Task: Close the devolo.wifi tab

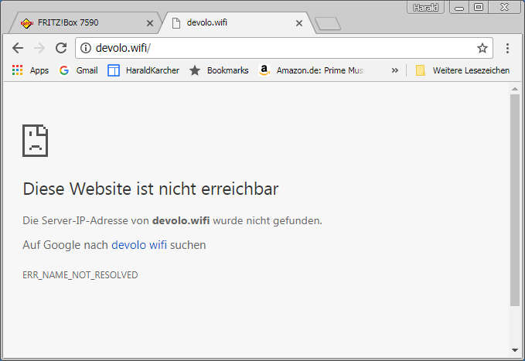Action: click(299, 23)
